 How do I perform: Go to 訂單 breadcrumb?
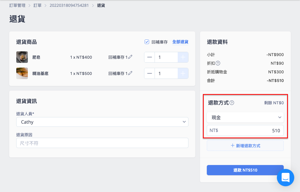(x=38, y=5)
